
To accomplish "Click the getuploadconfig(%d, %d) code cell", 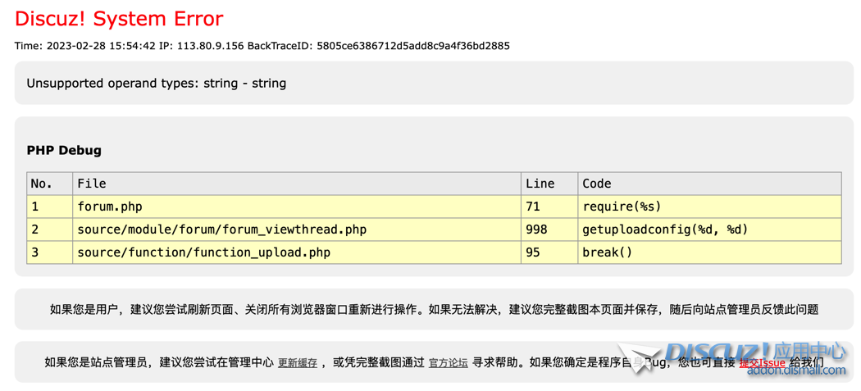I will click(x=665, y=230).
